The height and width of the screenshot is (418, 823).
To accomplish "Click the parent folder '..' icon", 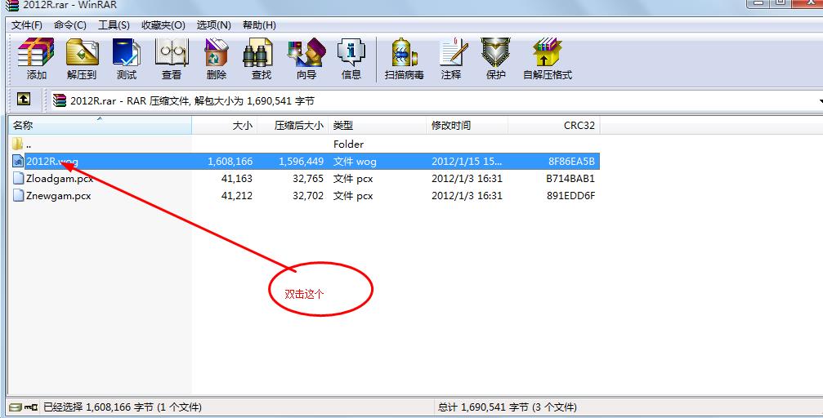I will [x=18, y=143].
